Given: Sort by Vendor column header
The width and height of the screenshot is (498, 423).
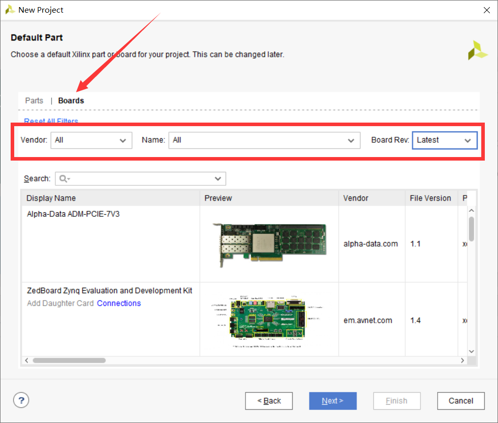Looking at the screenshot, I should coord(372,198).
